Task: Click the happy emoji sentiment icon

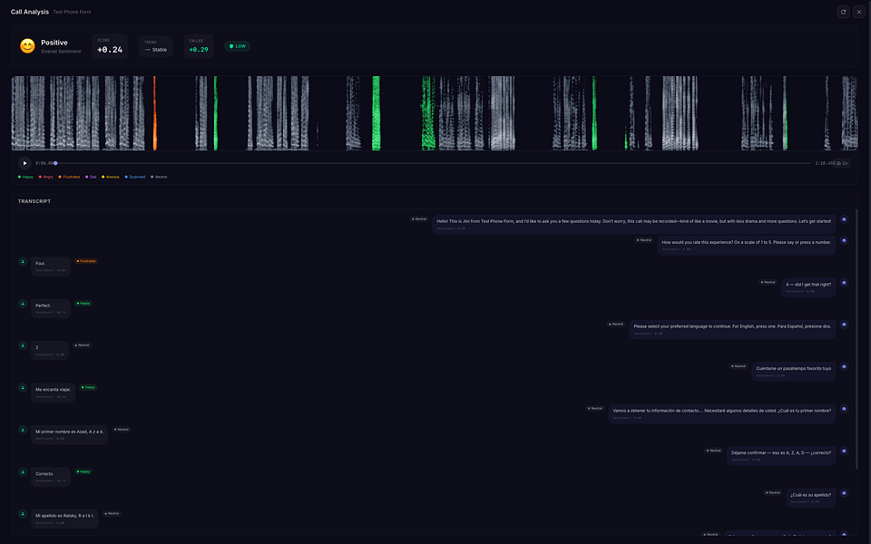Action: (27, 46)
